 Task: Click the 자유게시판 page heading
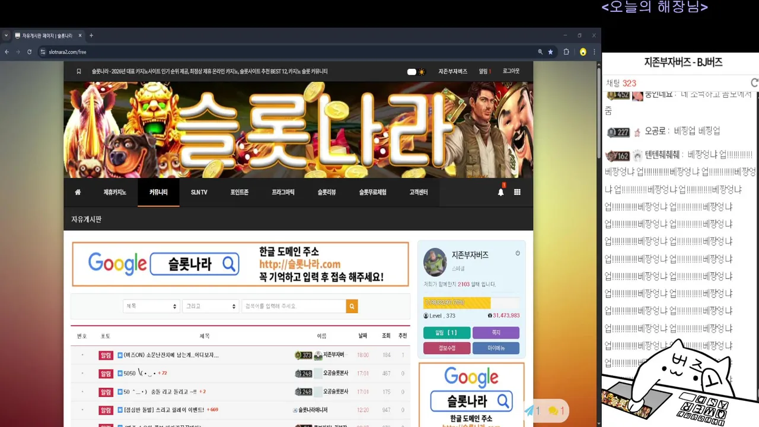coord(87,219)
